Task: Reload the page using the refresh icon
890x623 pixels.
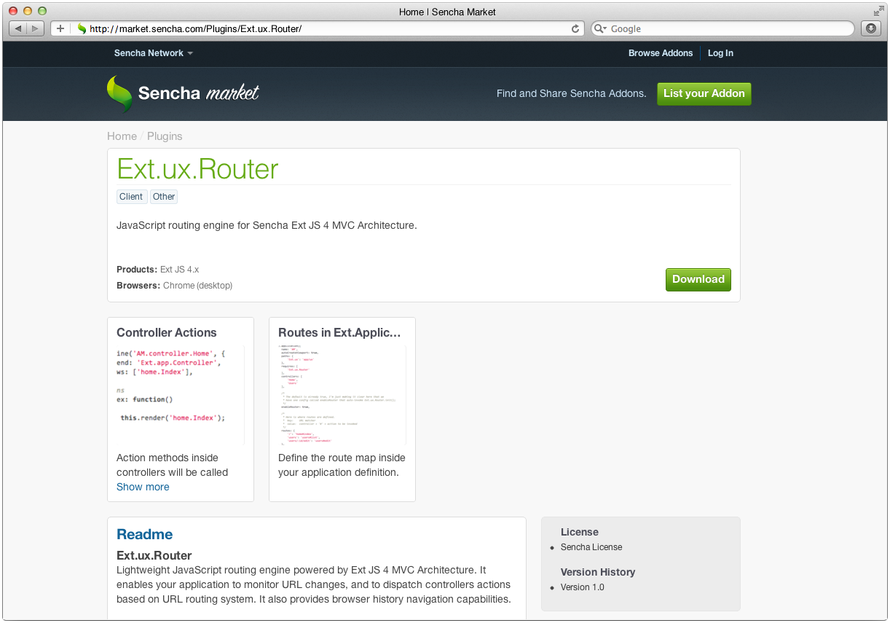Action: [x=575, y=28]
